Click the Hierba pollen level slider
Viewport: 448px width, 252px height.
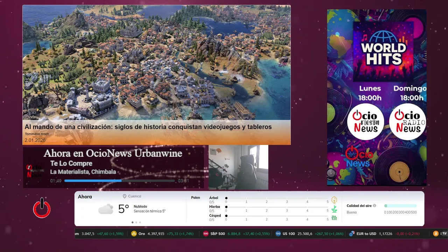277,207
